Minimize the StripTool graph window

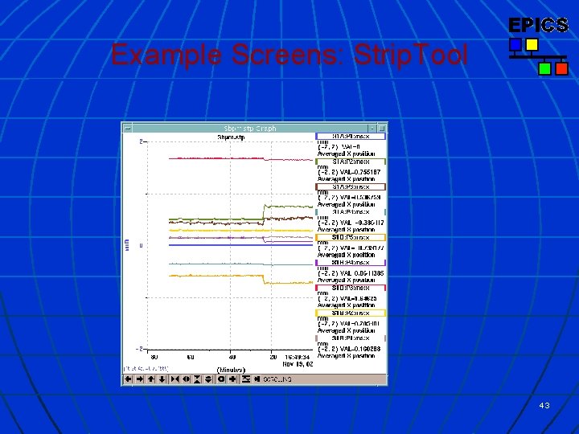(372, 129)
